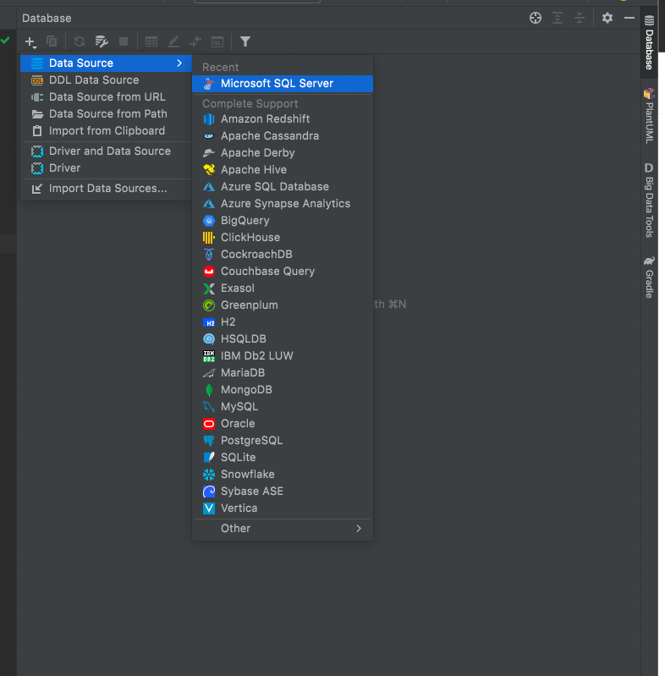The image size is (665, 676).
Task: Choose Amazon Redshift data source
Action: coord(283,119)
